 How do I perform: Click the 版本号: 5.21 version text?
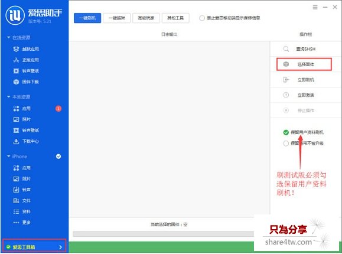coord(40,21)
